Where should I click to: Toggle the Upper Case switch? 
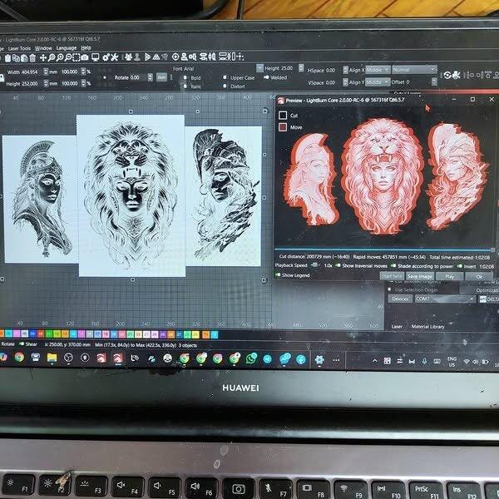pos(225,77)
